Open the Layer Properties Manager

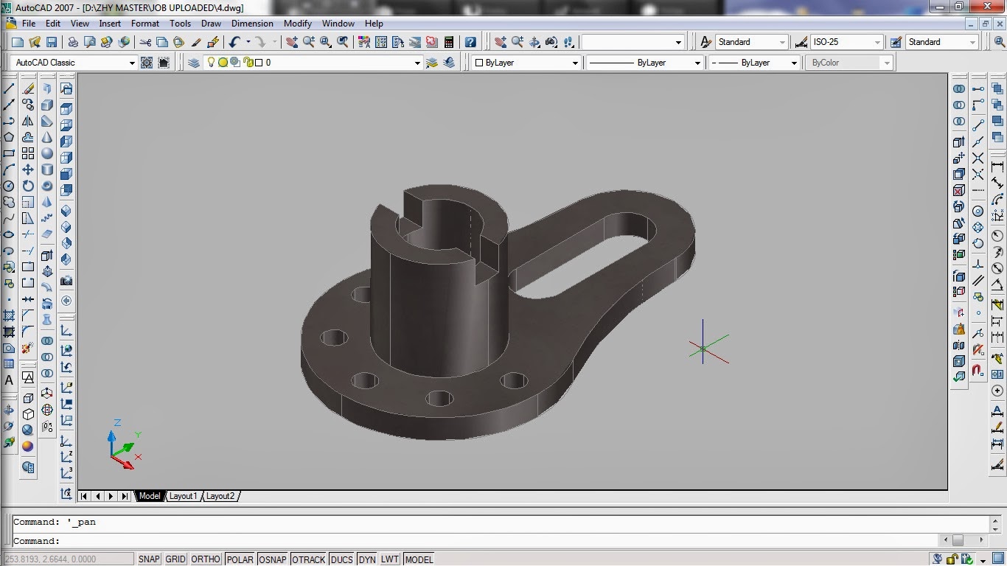tap(194, 62)
